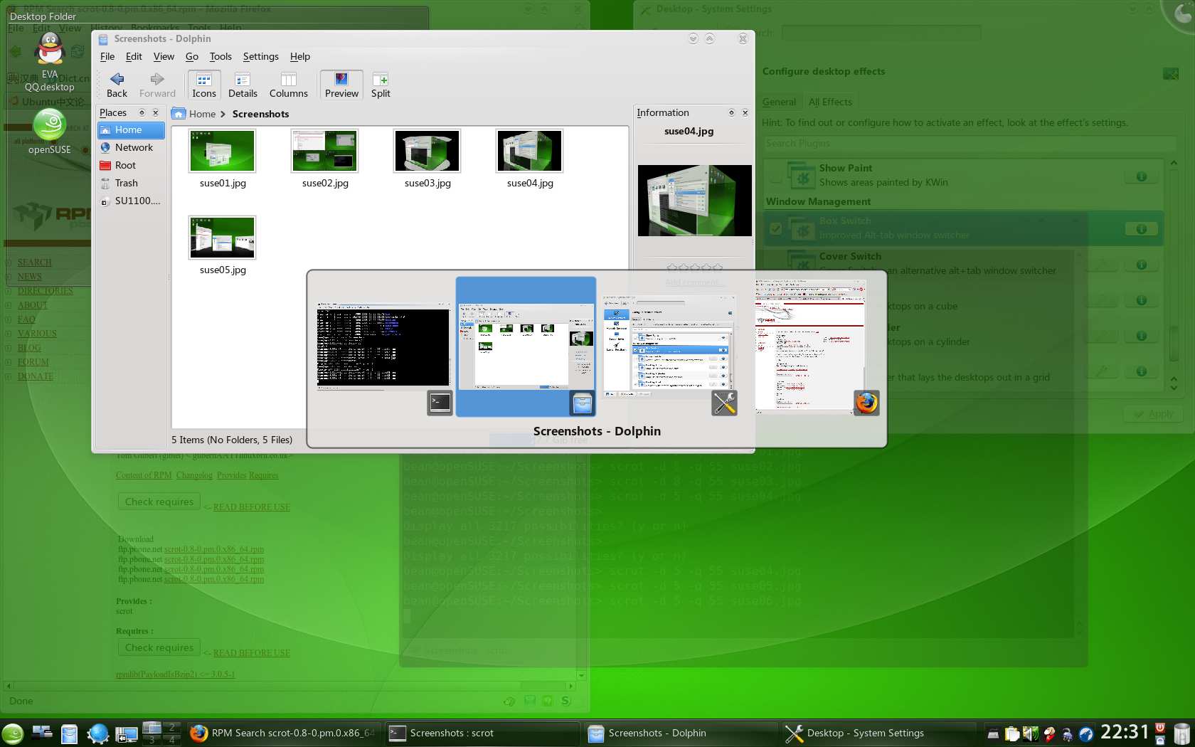Click the 22:31 clock in the panel
The height and width of the screenshot is (747, 1195).
(1125, 732)
